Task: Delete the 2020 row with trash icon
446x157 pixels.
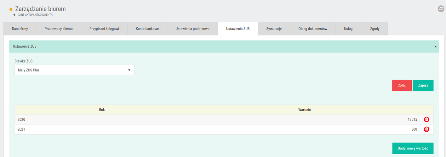Action: point(426,119)
